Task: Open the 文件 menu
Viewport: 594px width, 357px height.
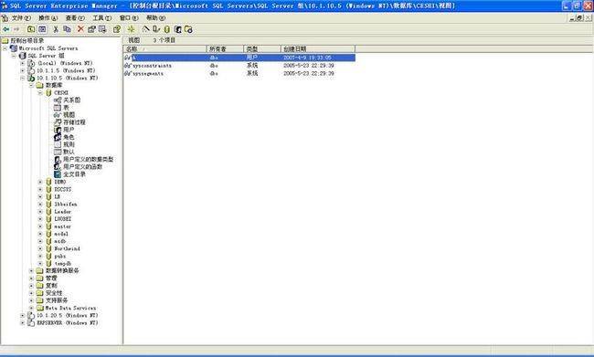Action: click(x=21, y=17)
